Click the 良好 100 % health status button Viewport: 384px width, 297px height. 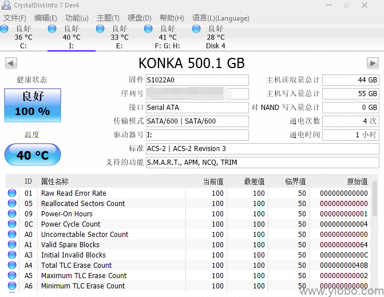click(x=33, y=105)
